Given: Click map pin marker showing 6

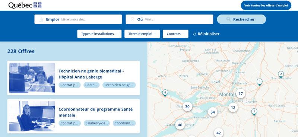Looking at the screenshot, I should click(165, 93).
